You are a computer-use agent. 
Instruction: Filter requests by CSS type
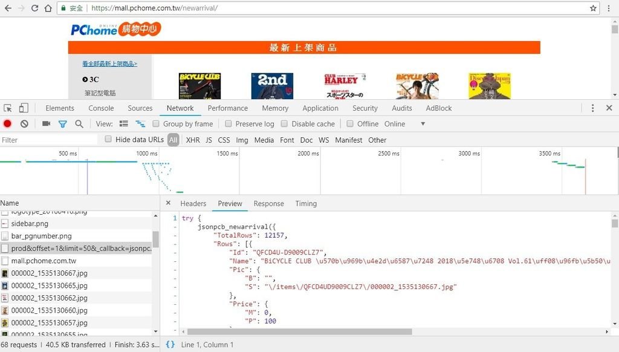(x=224, y=140)
